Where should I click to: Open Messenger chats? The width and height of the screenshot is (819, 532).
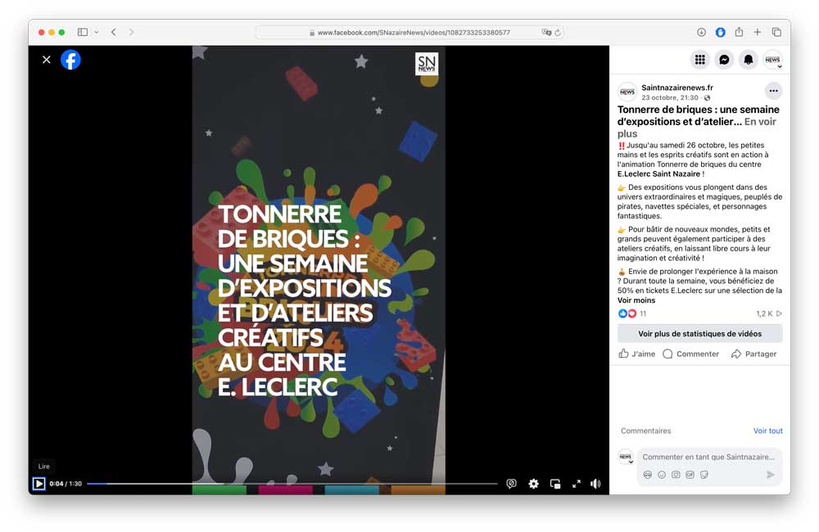(x=724, y=60)
